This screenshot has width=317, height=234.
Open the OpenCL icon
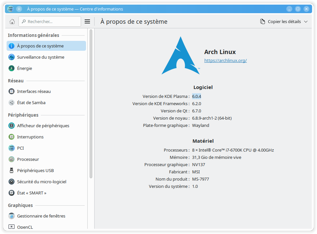tap(12, 227)
